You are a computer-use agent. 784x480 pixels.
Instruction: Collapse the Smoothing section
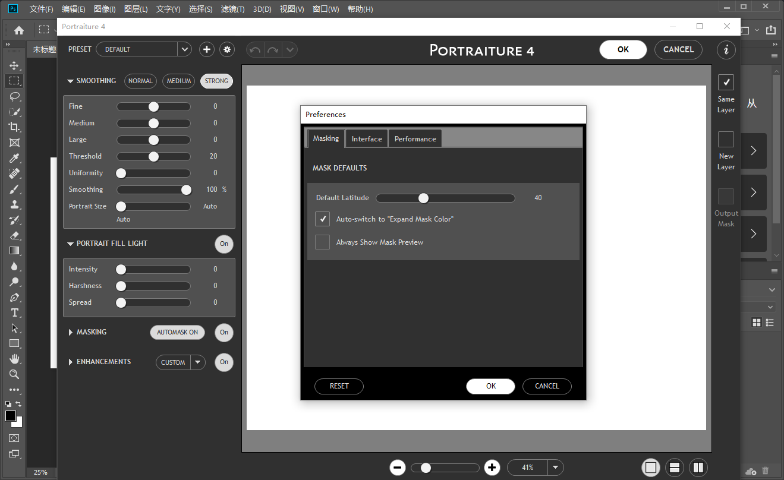(x=71, y=81)
